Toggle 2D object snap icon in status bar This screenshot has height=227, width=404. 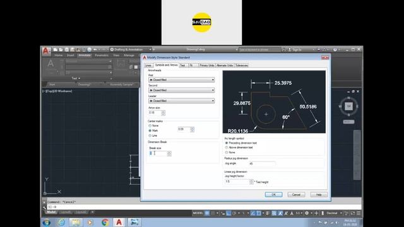coord(259,213)
